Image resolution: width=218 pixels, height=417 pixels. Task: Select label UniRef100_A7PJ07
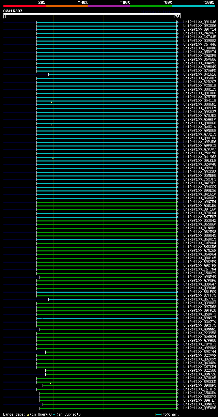click(200, 149)
